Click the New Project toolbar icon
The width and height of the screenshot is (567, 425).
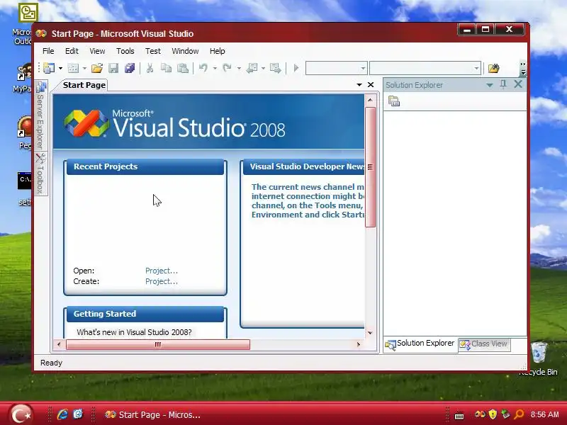click(x=48, y=68)
